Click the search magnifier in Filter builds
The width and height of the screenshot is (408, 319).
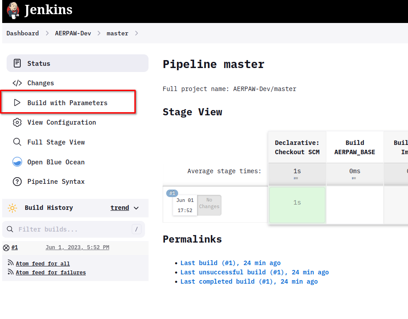click(10, 229)
